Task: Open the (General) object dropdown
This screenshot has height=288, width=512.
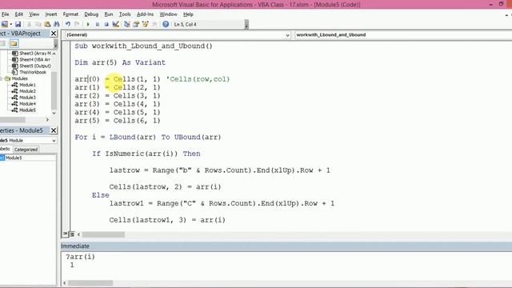Action: tap(178, 34)
